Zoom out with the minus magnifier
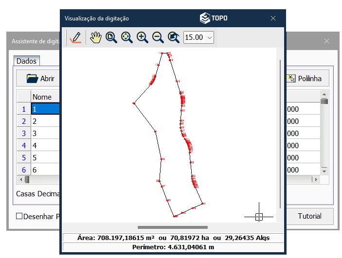Image resolution: width=342 pixels, height=258 pixels. pyautogui.click(x=158, y=37)
